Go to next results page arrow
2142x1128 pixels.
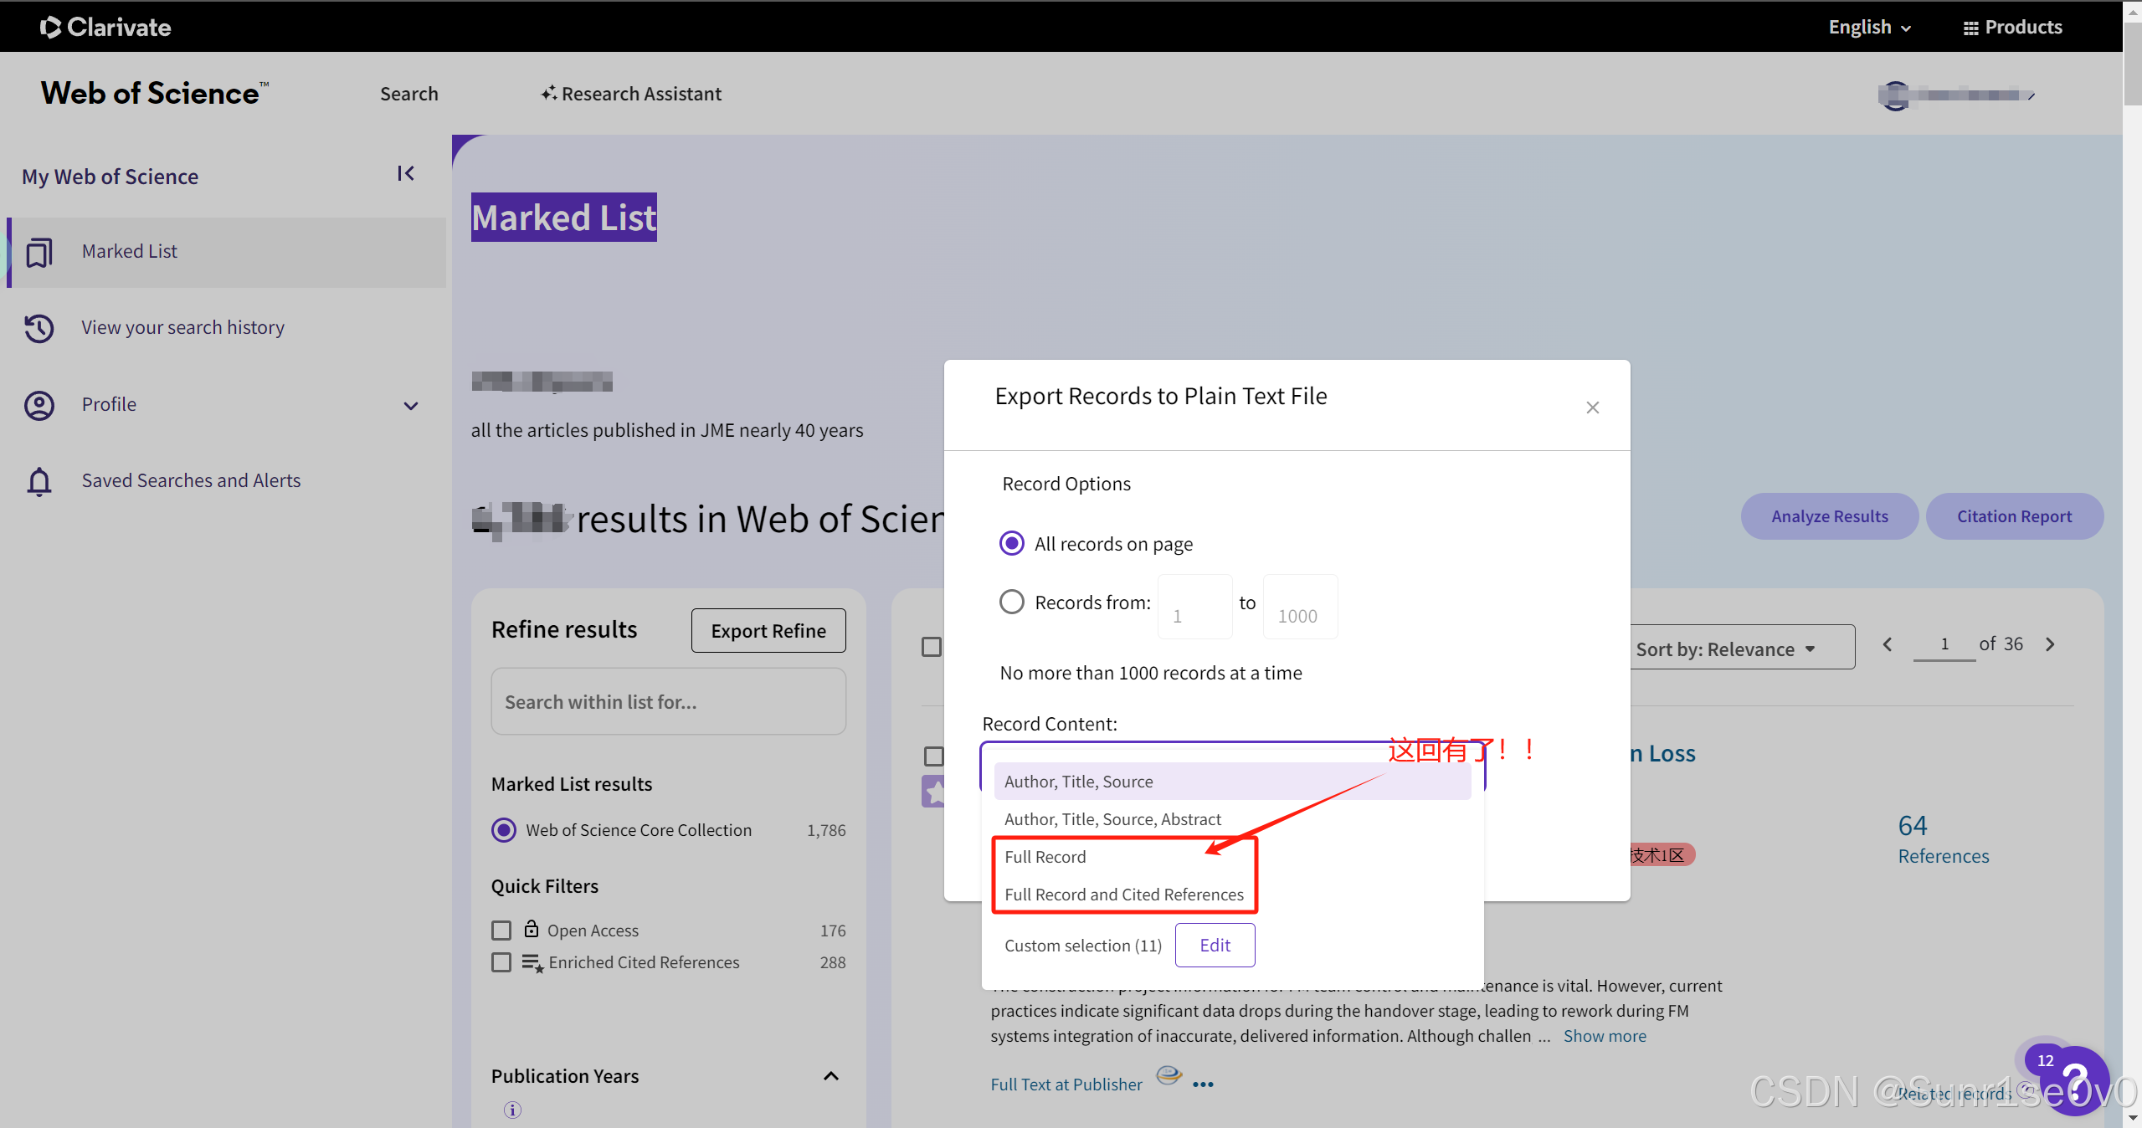(2050, 644)
